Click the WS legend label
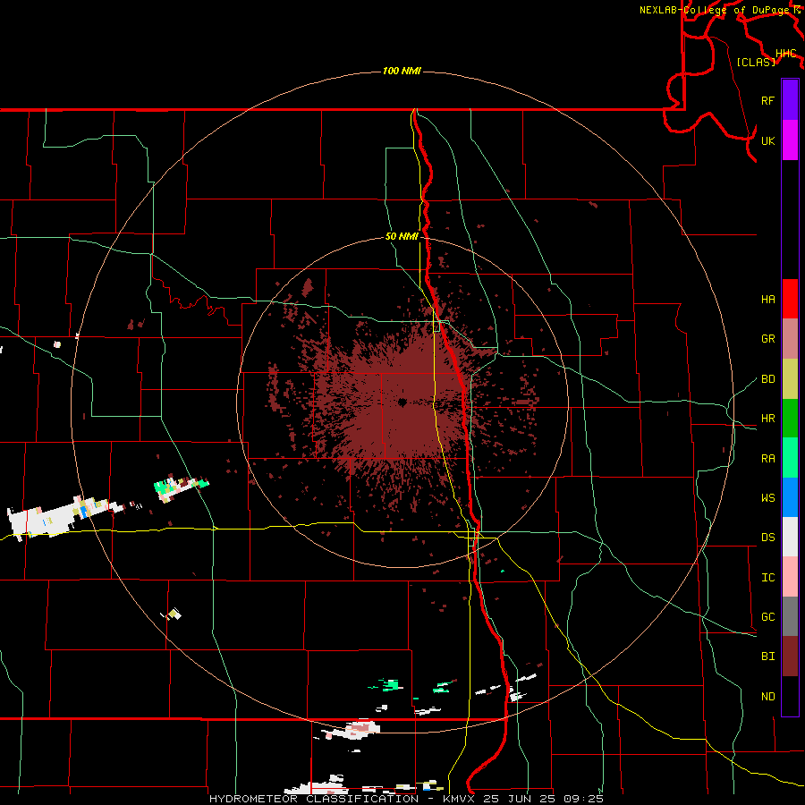Image resolution: width=805 pixels, height=805 pixels. pyautogui.click(x=768, y=498)
